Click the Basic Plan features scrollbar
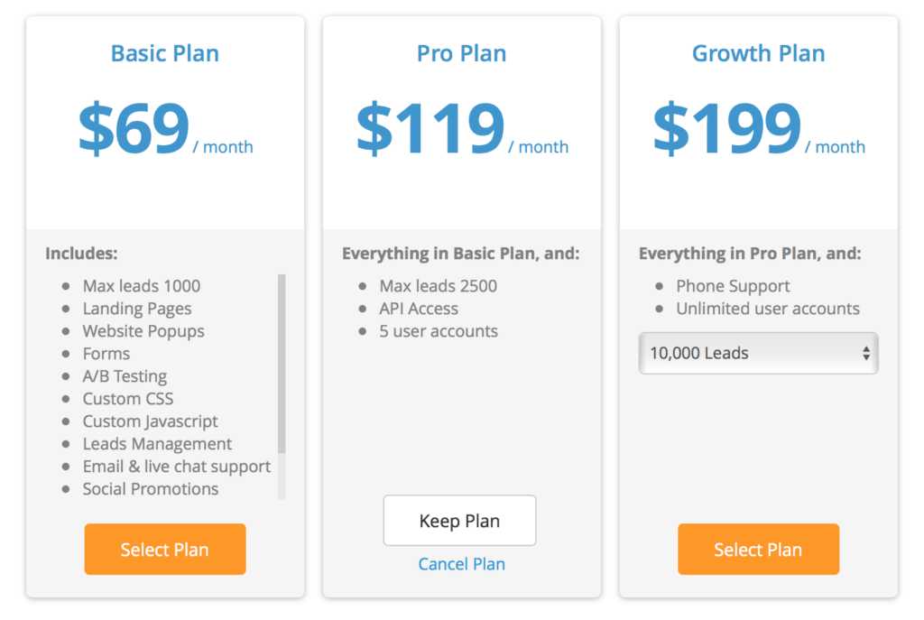This screenshot has height=620, width=924. click(282, 363)
